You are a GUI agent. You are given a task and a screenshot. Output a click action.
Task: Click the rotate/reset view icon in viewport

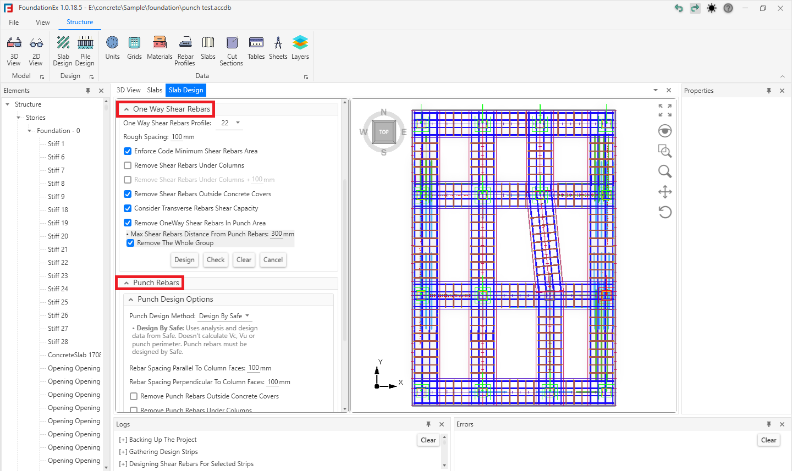[665, 212]
